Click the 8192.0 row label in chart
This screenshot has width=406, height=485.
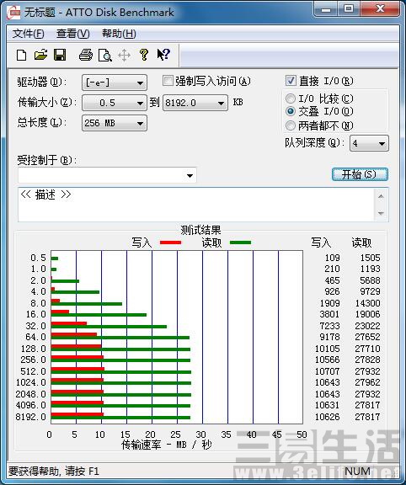pyautogui.click(x=30, y=417)
